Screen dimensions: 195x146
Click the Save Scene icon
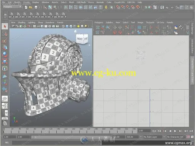click(36, 7)
